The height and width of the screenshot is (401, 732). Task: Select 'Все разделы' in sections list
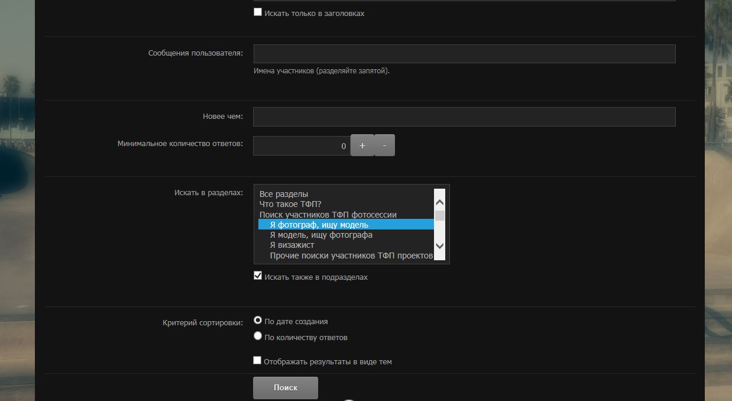[284, 194]
